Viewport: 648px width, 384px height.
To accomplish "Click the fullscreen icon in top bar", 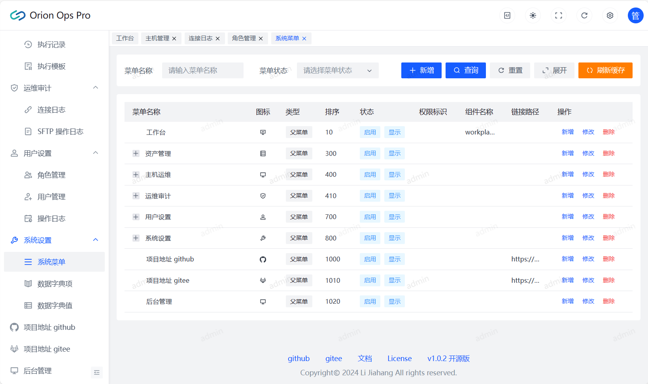I will pos(559,15).
